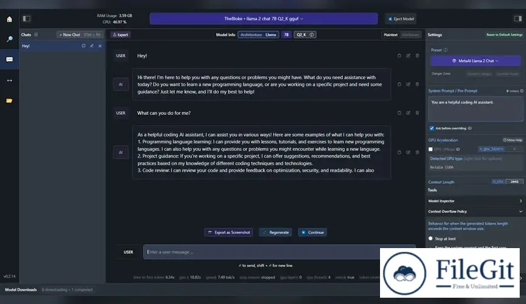Open the MetaAI Llama 2 Chat preset dropdown
The height and width of the screenshot is (304, 526).
click(476, 60)
